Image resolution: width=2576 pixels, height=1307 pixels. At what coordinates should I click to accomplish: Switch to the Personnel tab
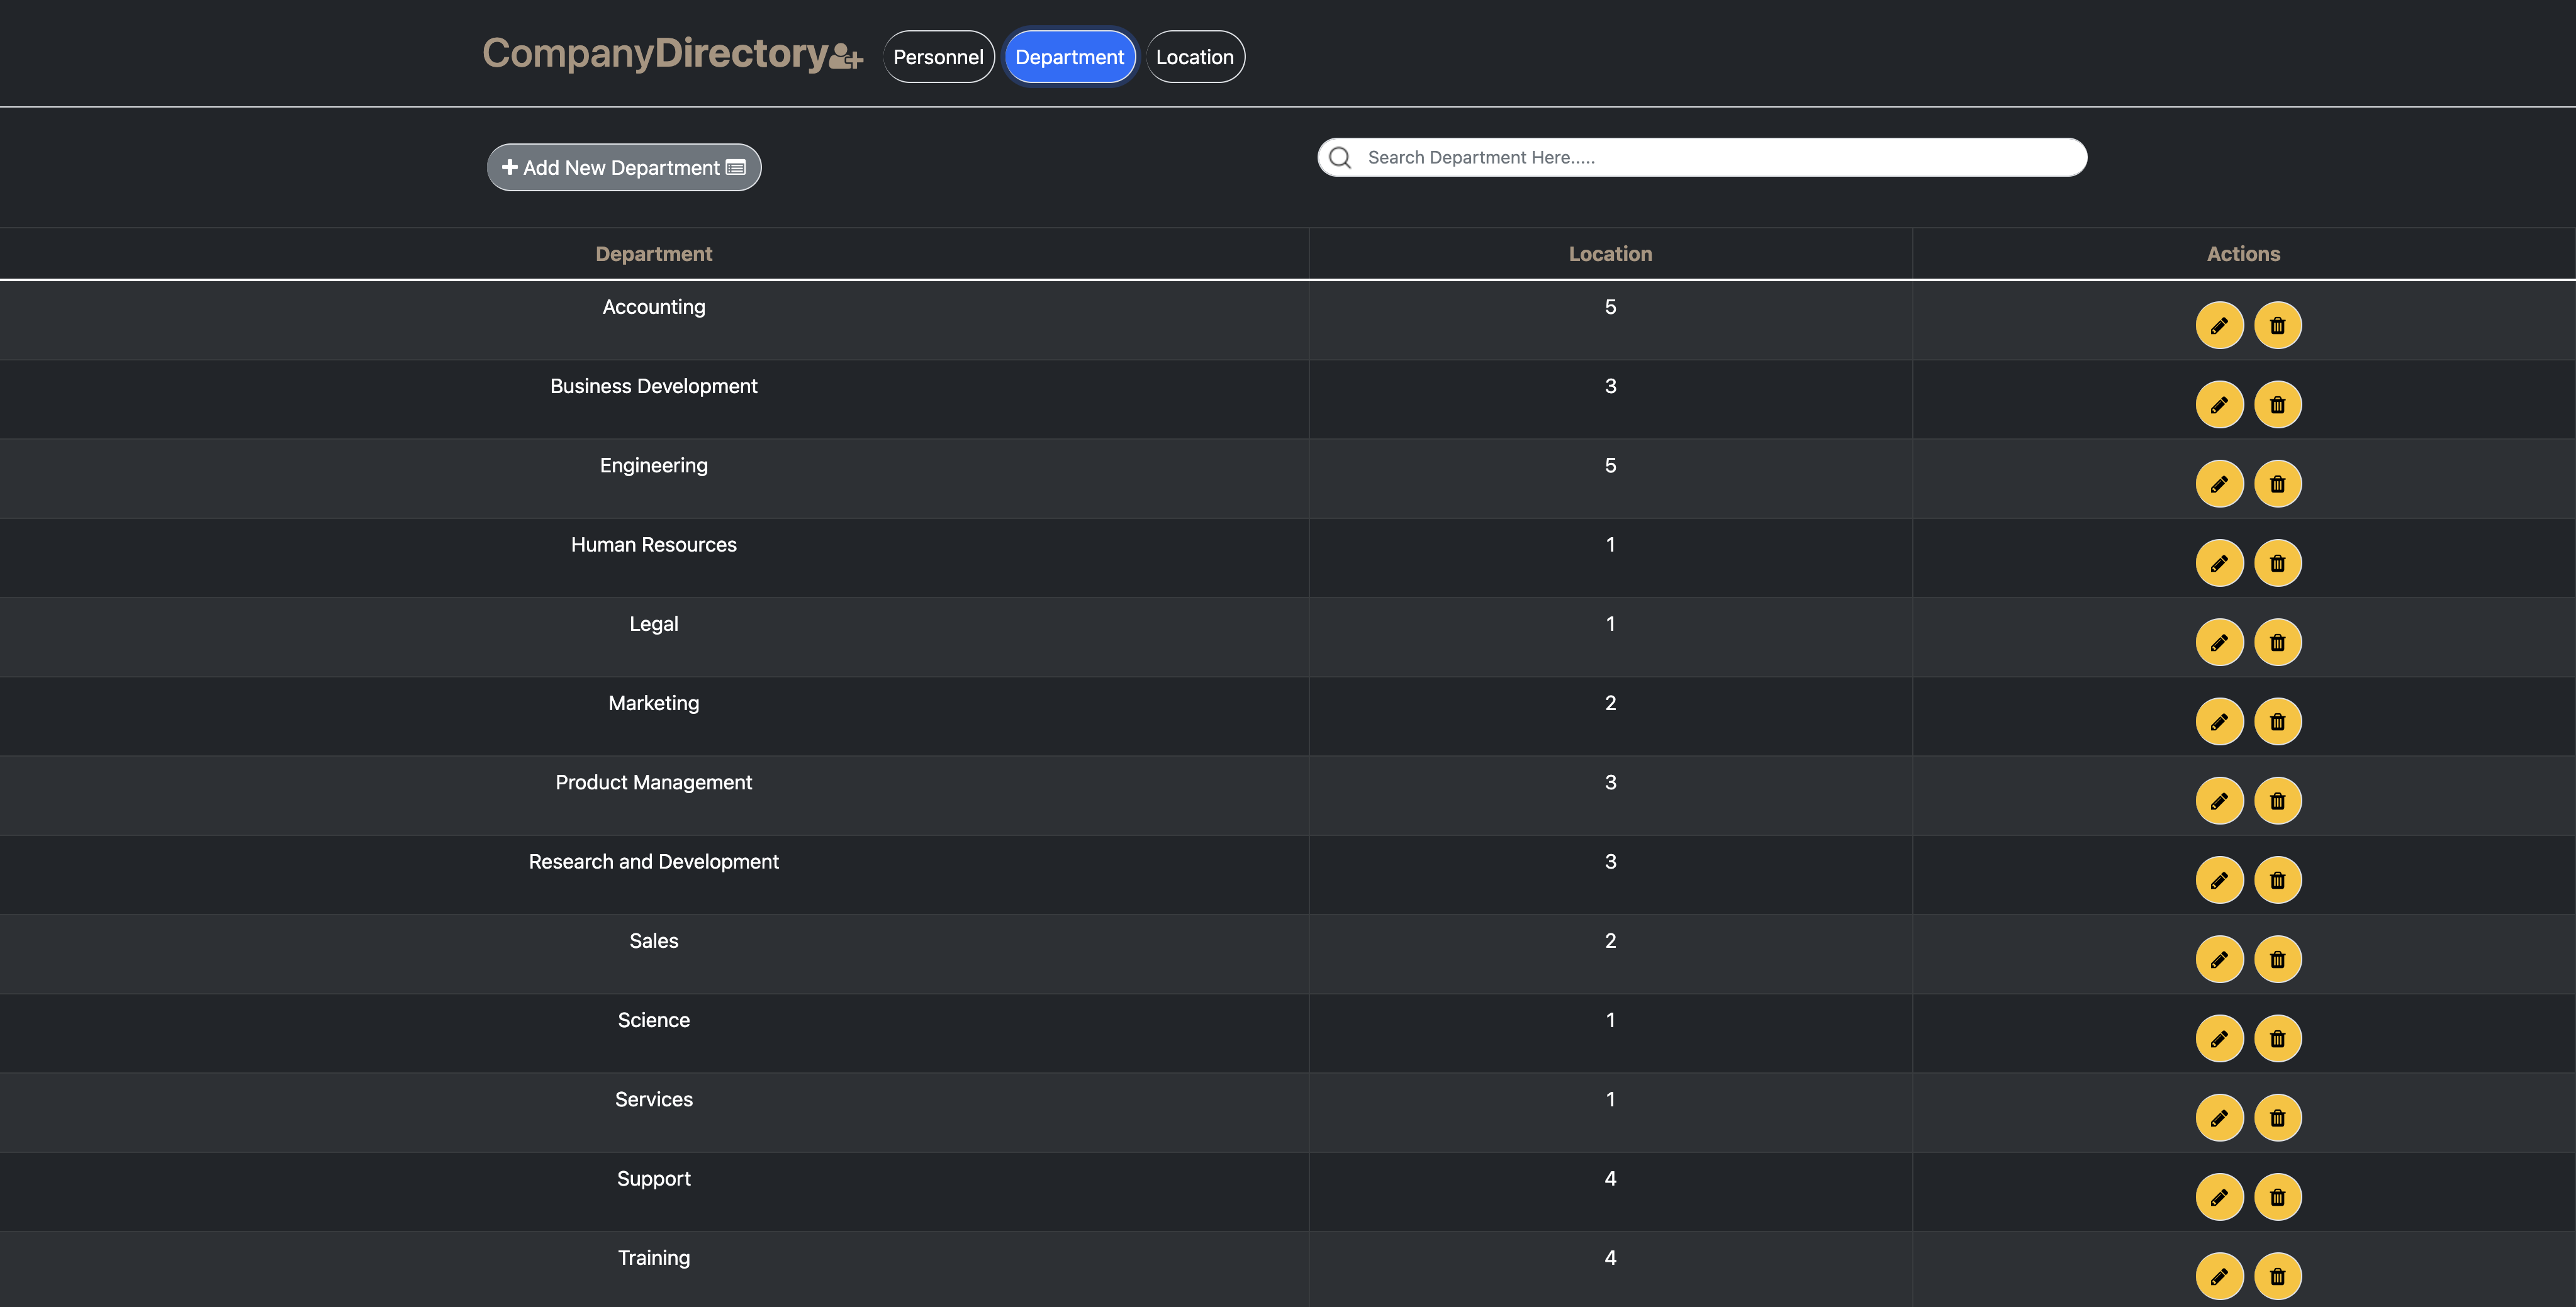coord(937,57)
